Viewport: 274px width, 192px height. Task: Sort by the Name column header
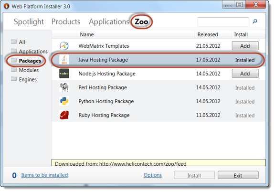[87, 34]
